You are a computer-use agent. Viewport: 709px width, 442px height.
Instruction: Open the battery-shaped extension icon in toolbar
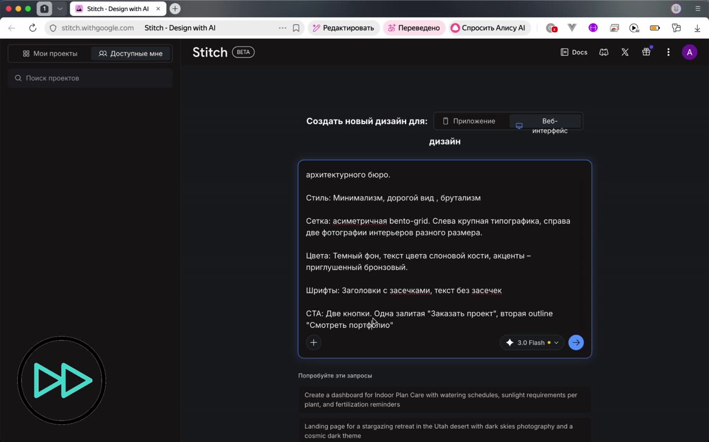click(x=655, y=28)
